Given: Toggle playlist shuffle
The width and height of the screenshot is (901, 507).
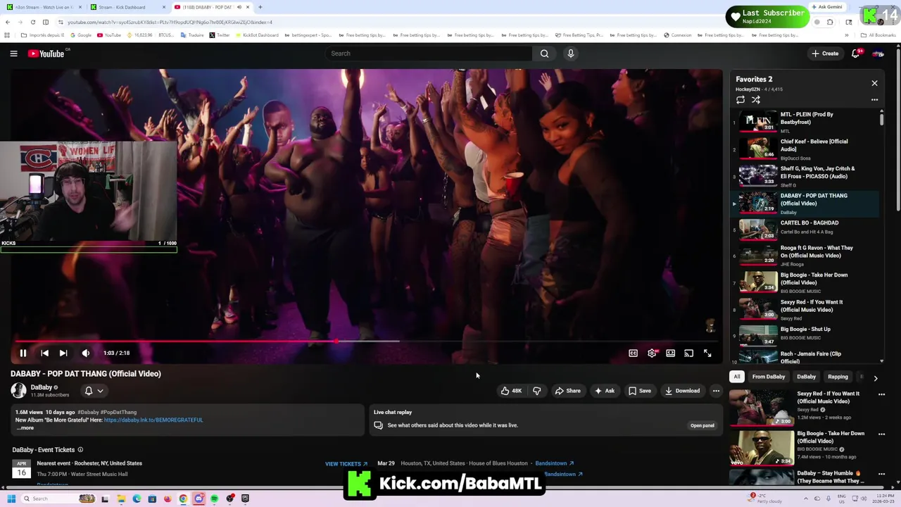Looking at the screenshot, I should (x=756, y=100).
